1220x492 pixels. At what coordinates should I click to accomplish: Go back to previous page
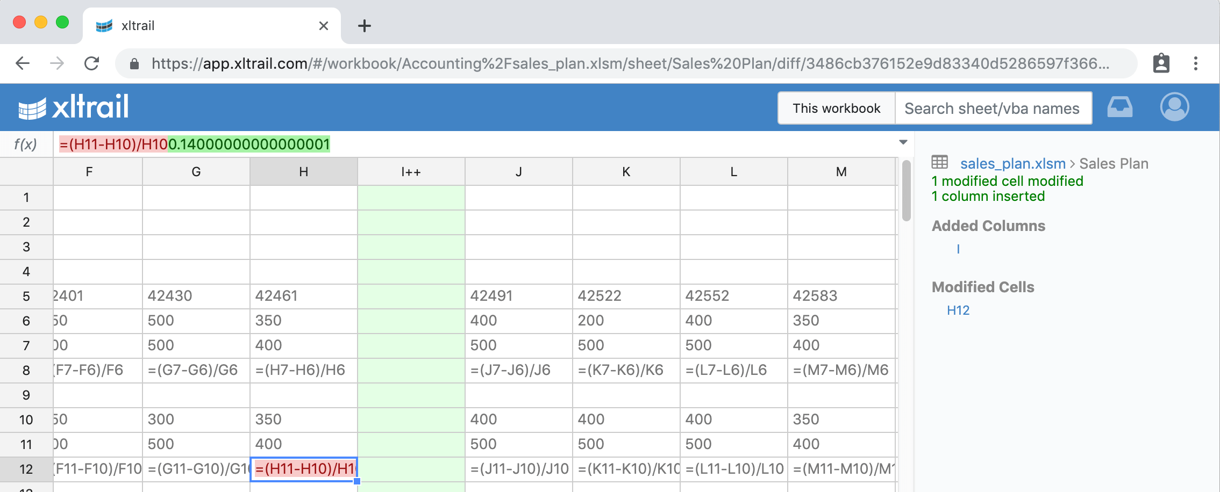[23, 63]
